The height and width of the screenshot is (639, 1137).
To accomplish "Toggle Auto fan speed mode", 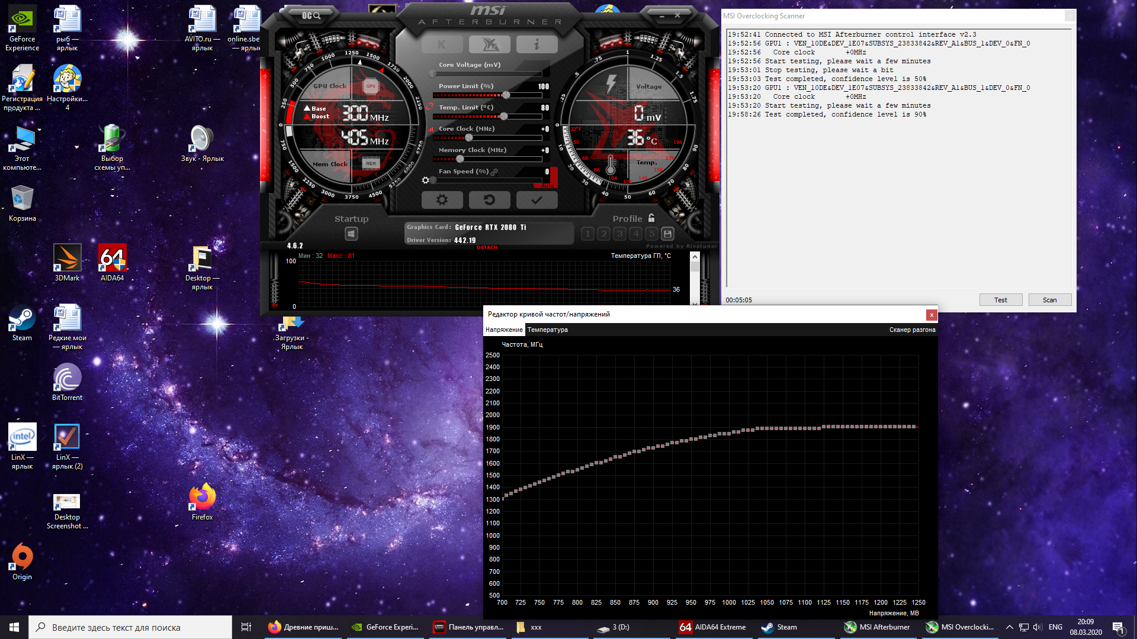I will point(548,185).
